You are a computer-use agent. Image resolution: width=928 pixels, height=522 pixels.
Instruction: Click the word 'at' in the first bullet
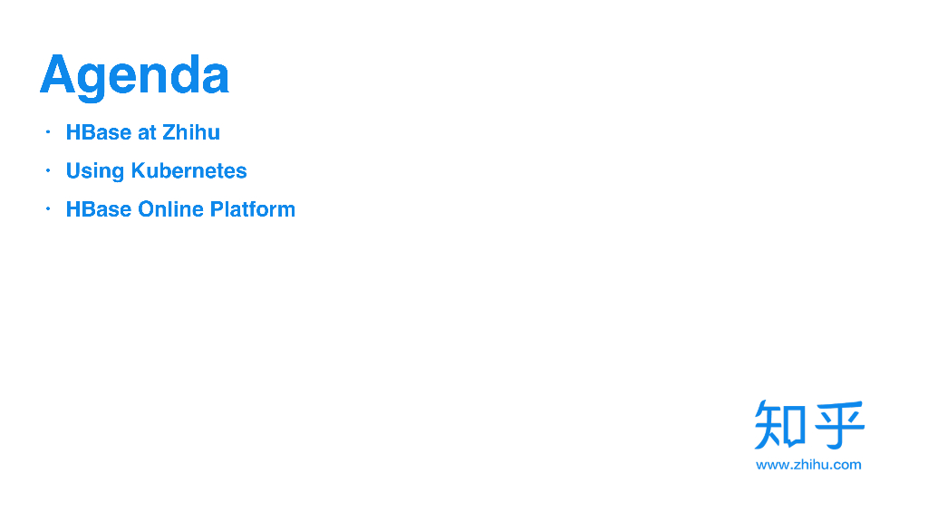coord(147,132)
